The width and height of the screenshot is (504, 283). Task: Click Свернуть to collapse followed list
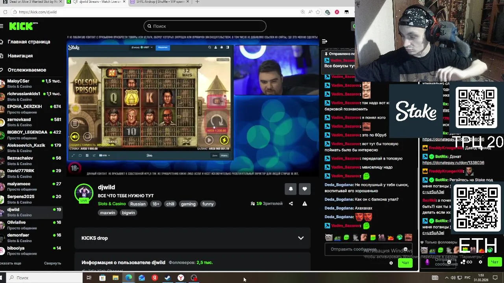point(52,263)
